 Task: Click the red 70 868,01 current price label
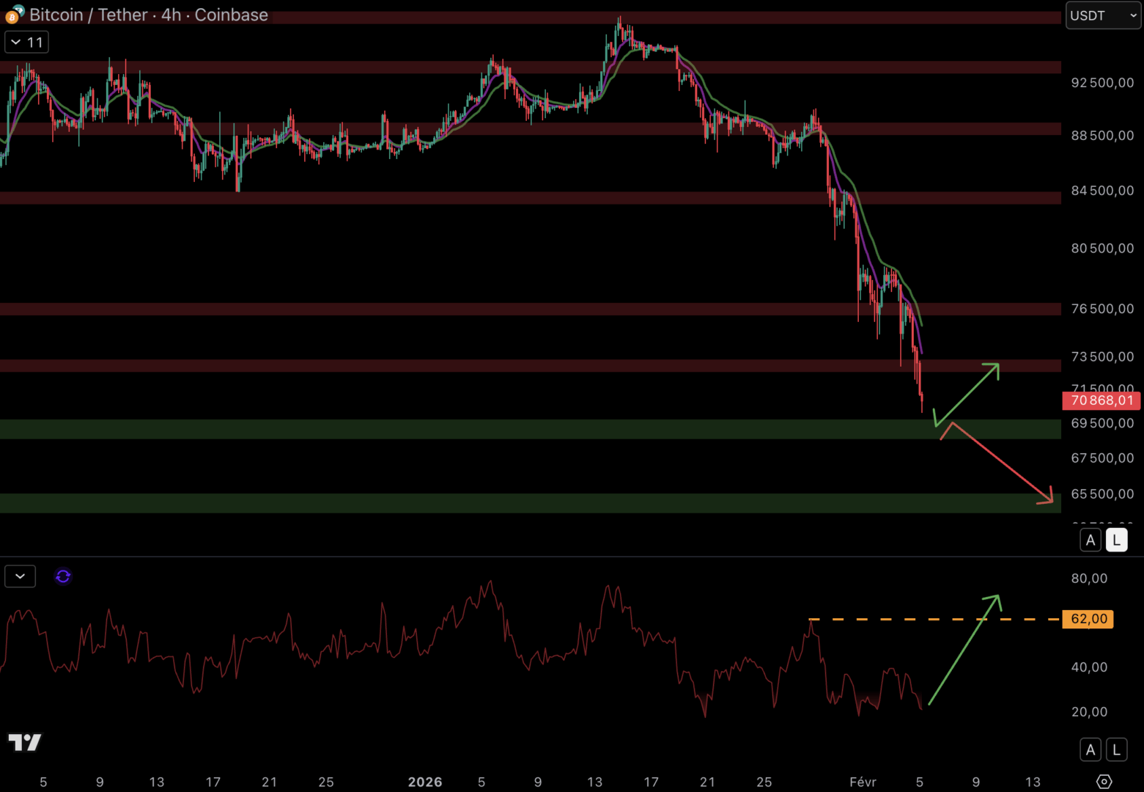coord(1101,400)
